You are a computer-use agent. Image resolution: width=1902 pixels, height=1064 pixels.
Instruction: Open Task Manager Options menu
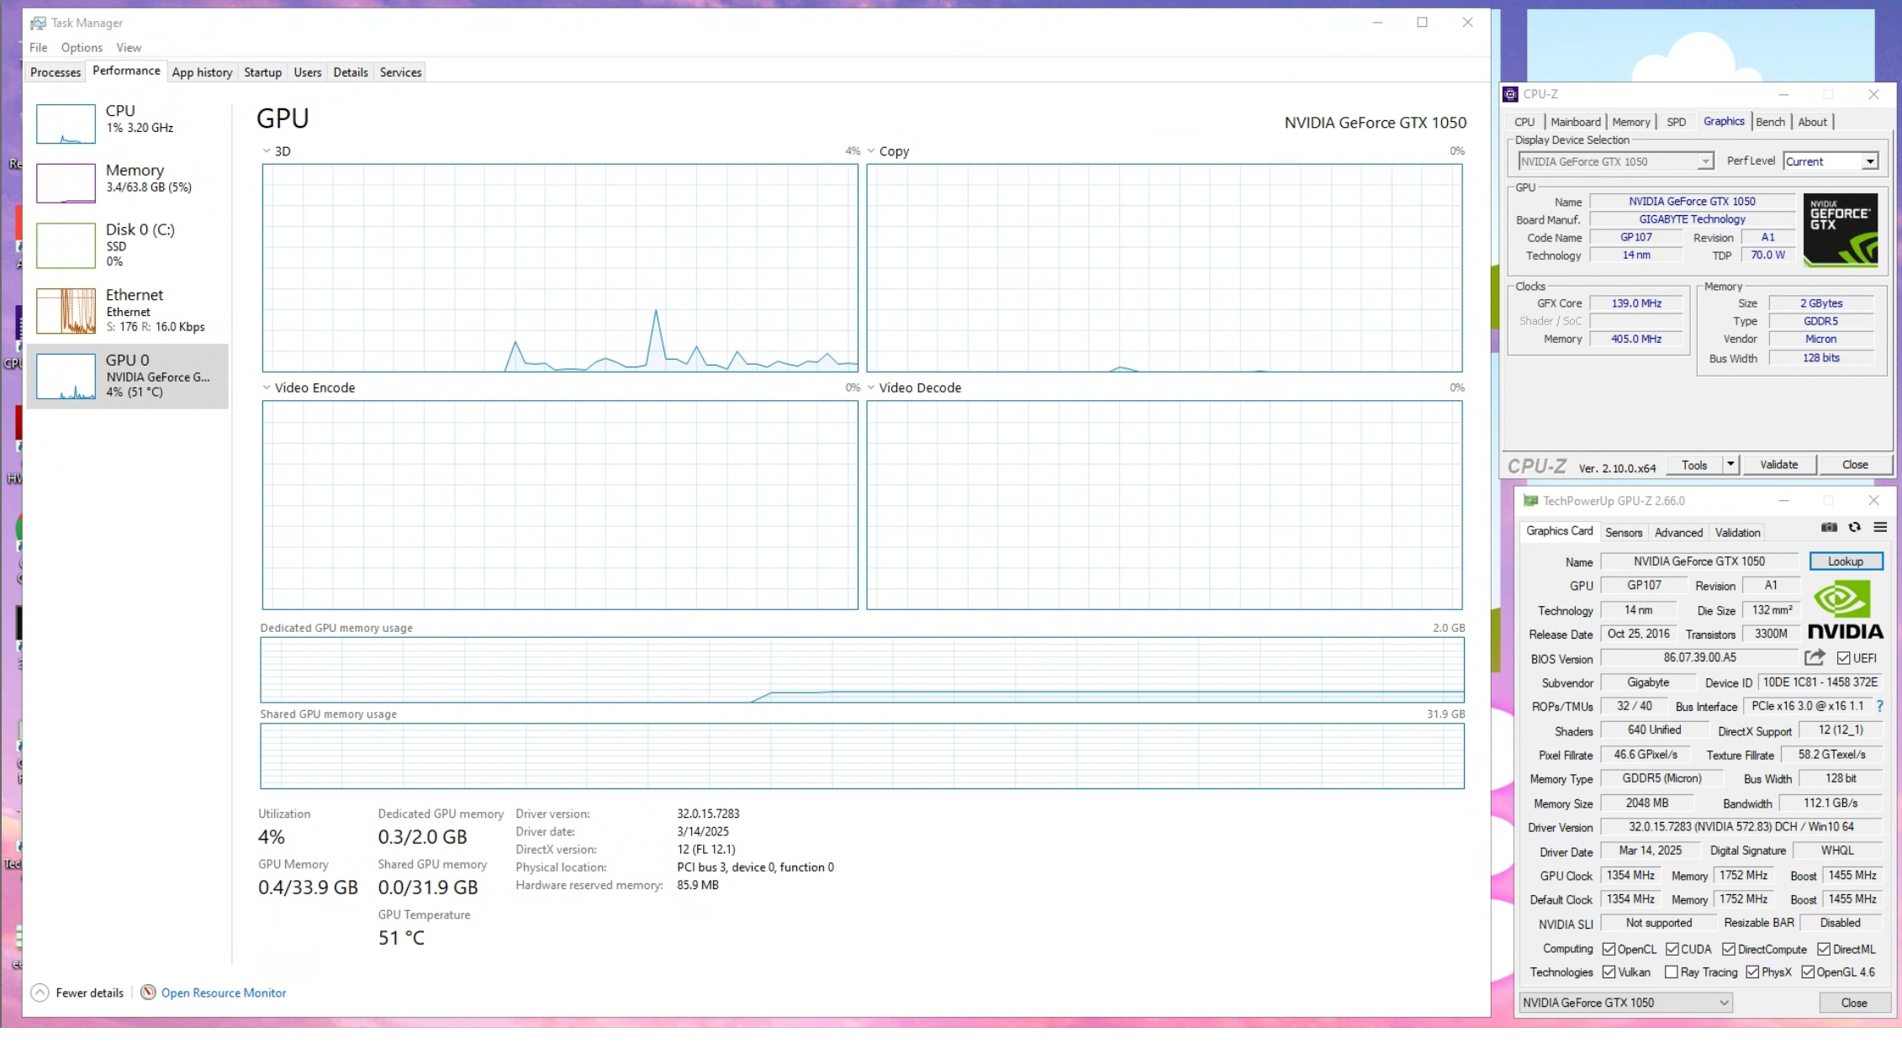click(x=82, y=47)
